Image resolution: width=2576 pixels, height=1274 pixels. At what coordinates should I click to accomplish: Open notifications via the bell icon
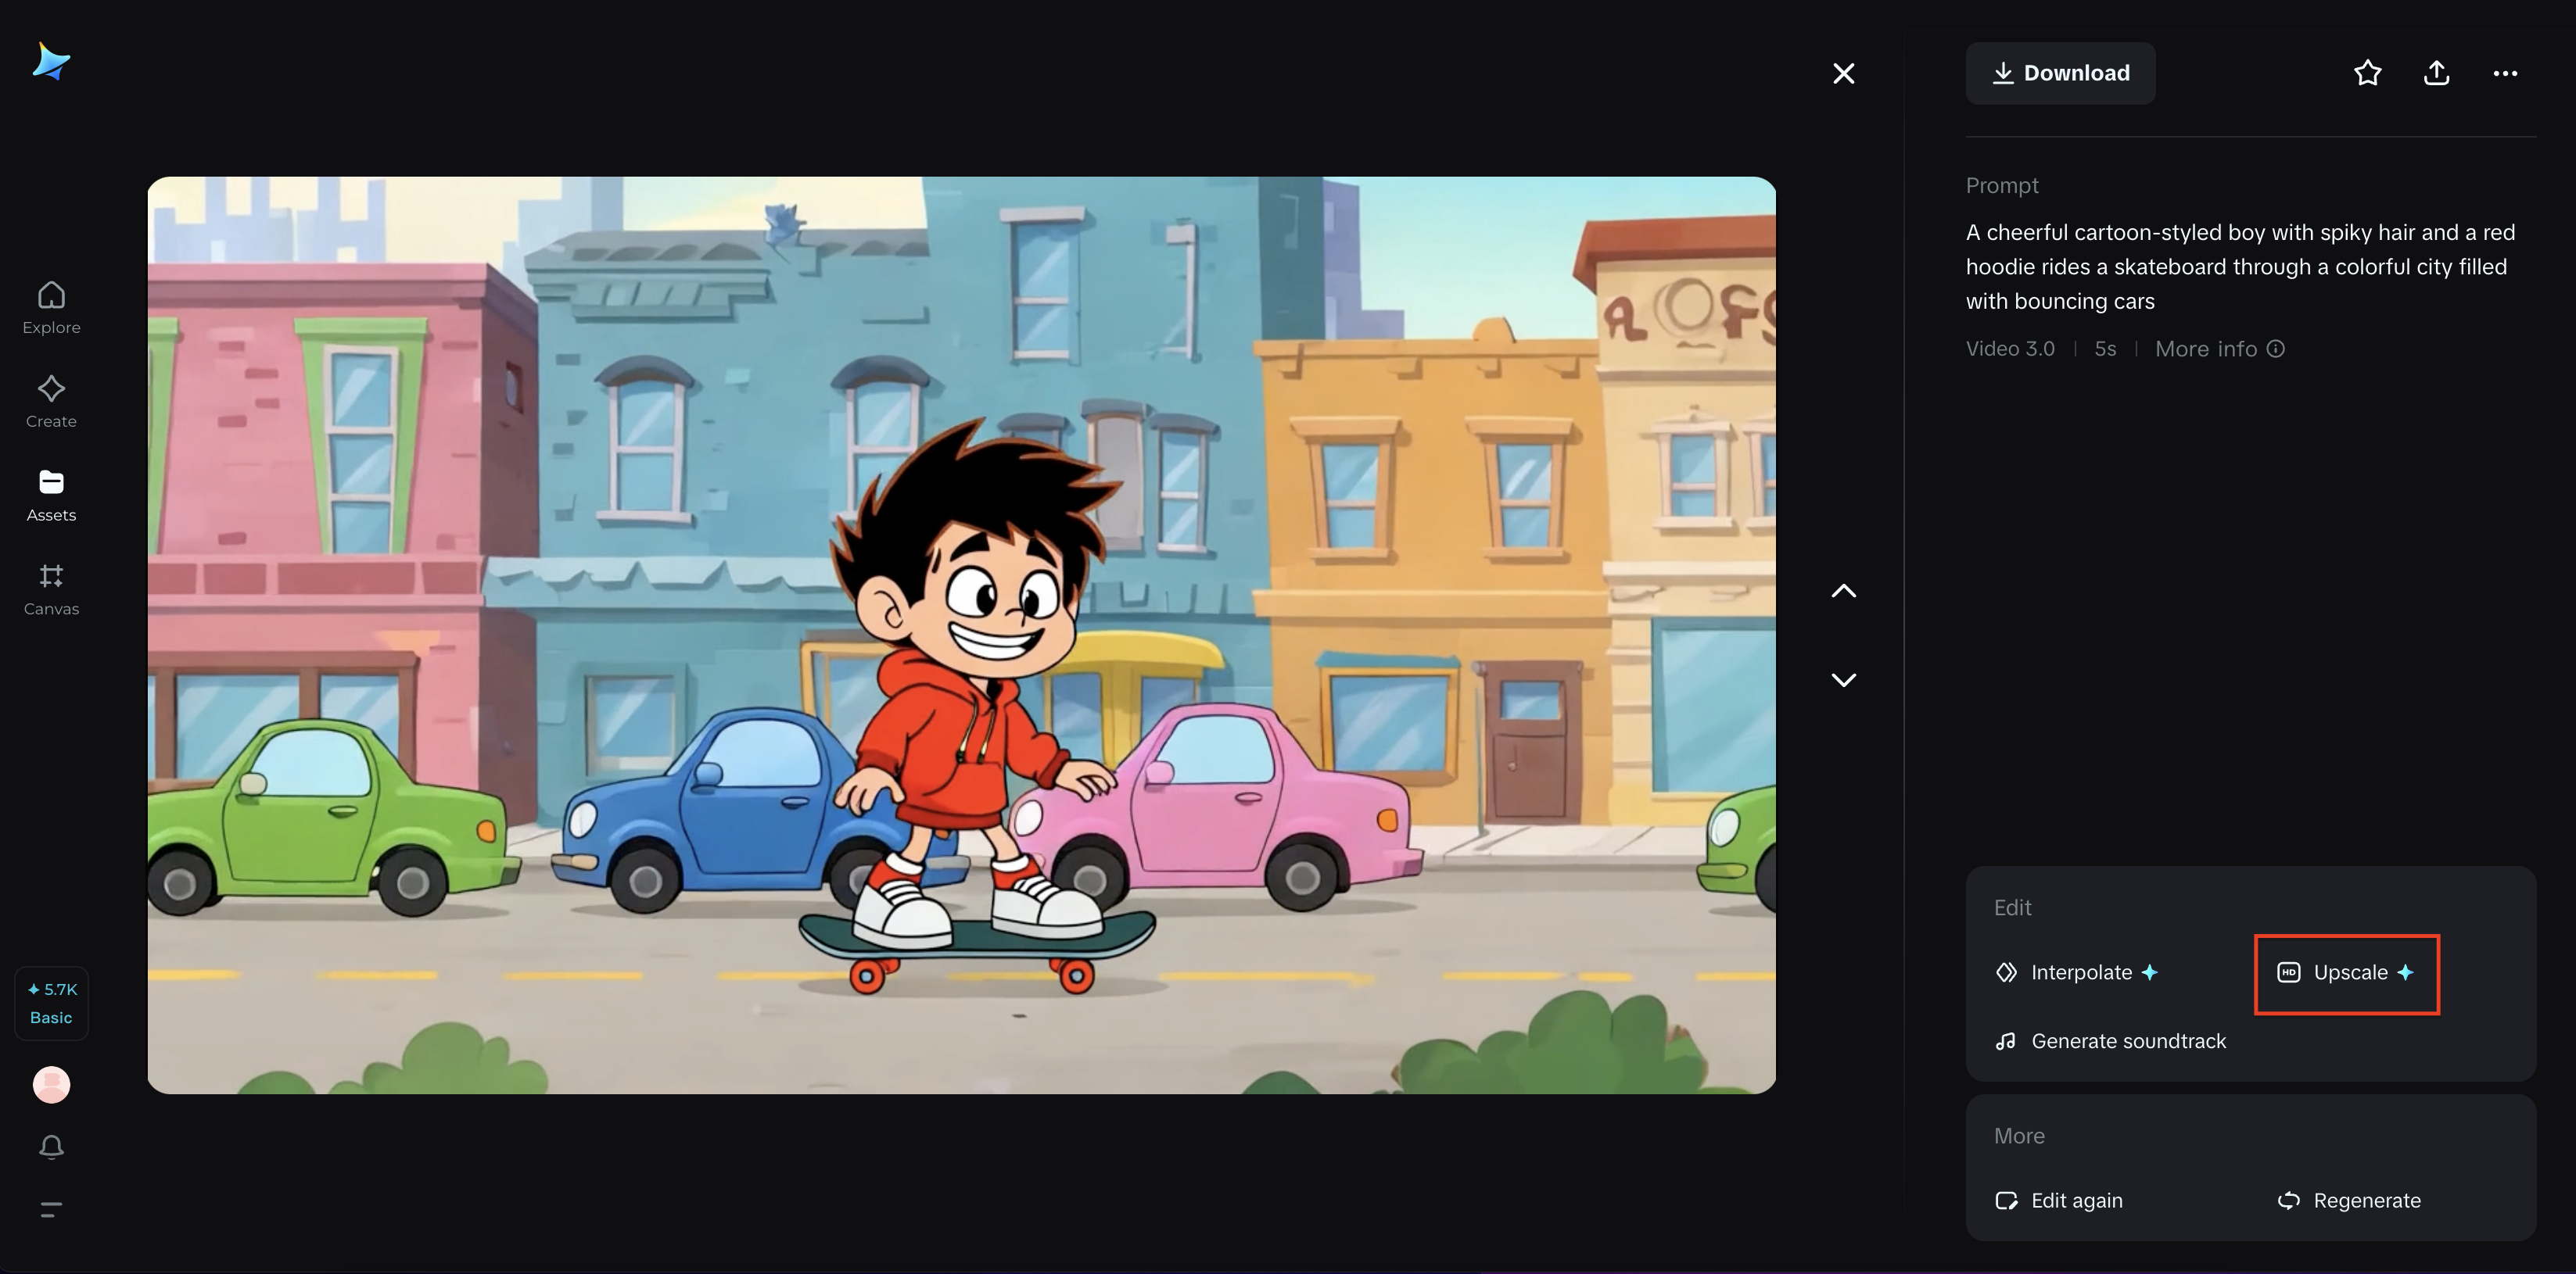click(51, 1146)
